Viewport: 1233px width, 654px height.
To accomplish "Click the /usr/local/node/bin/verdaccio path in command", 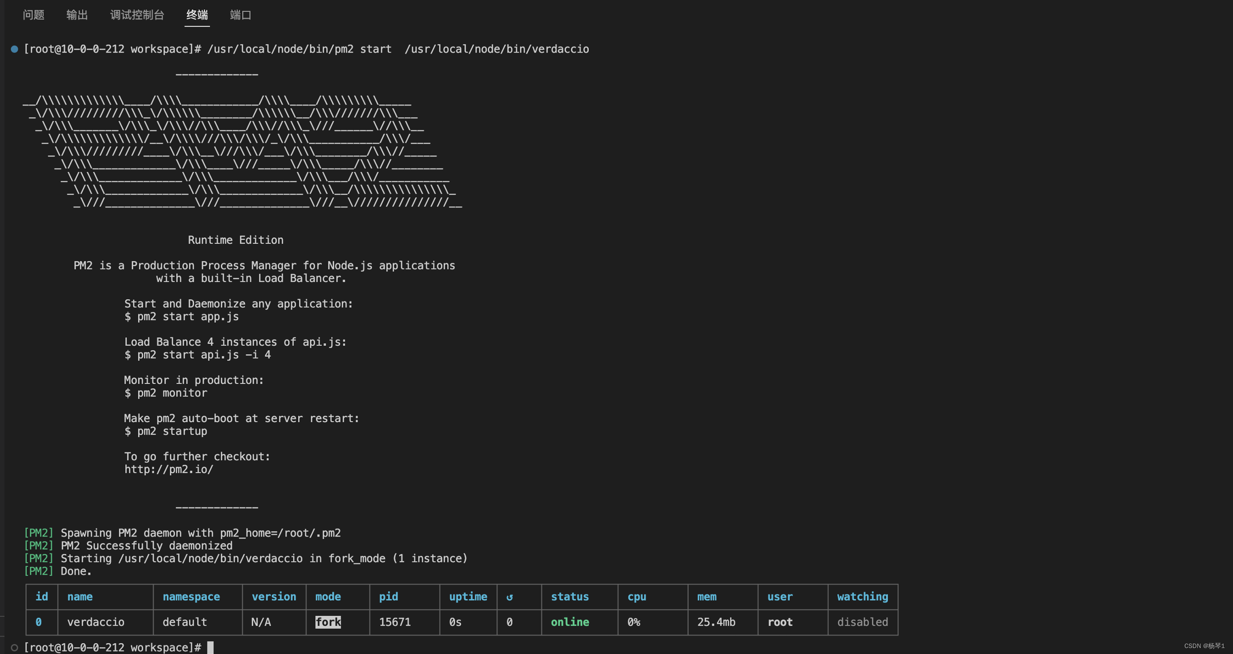I will [x=496, y=49].
